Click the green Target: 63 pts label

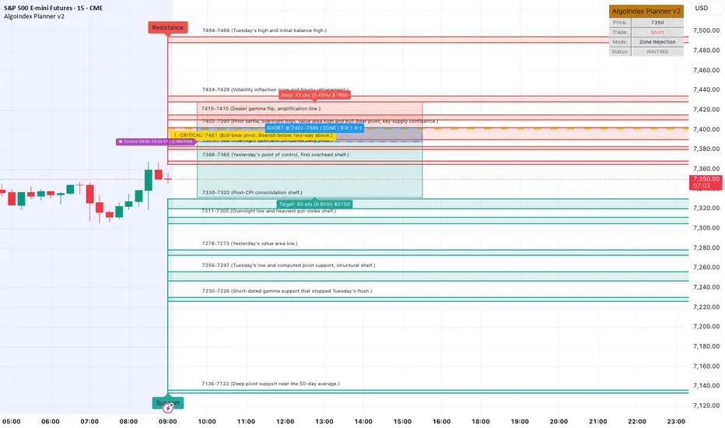coord(314,204)
